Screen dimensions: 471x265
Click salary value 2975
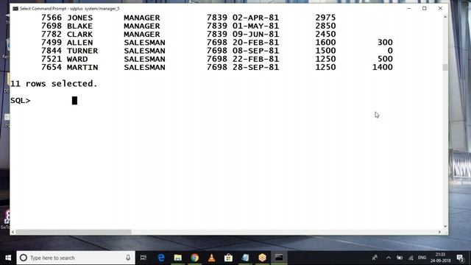(325, 18)
